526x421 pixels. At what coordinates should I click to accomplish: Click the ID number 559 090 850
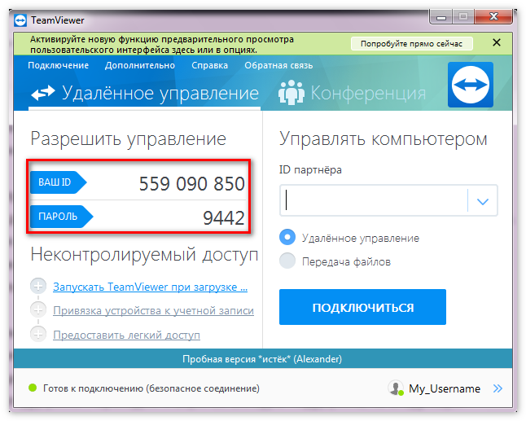pyautogui.click(x=192, y=183)
